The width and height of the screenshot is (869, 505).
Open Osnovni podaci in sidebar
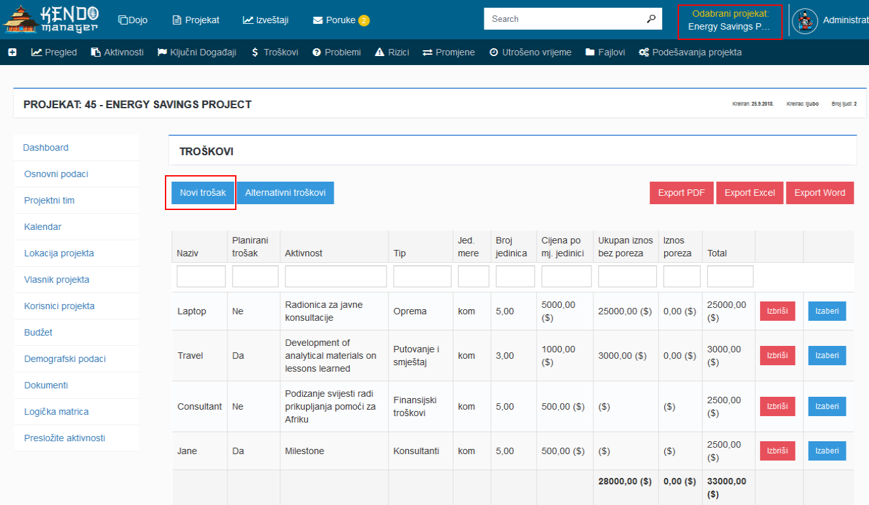point(77,174)
